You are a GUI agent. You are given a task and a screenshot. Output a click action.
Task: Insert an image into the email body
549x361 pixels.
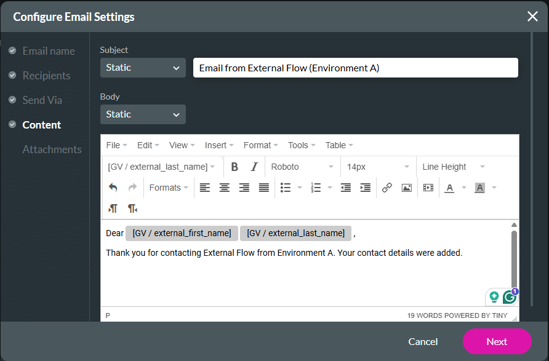(406, 188)
